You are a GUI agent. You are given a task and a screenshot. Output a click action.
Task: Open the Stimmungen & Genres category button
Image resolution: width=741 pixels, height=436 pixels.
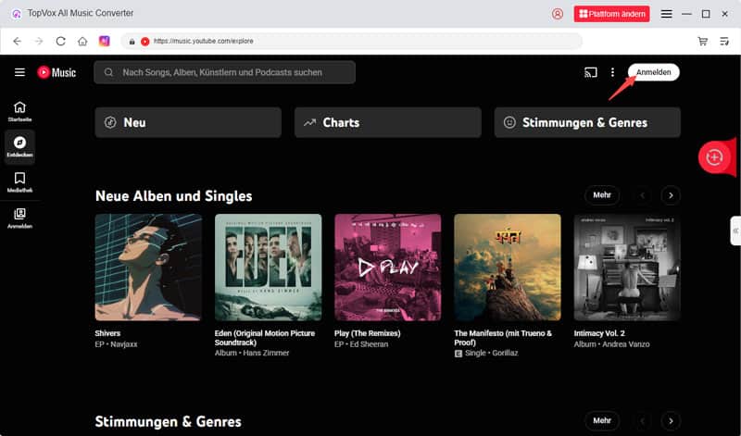pyautogui.click(x=587, y=122)
